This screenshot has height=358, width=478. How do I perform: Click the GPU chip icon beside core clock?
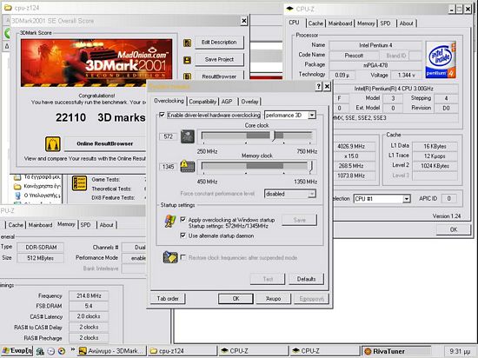[x=188, y=136]
